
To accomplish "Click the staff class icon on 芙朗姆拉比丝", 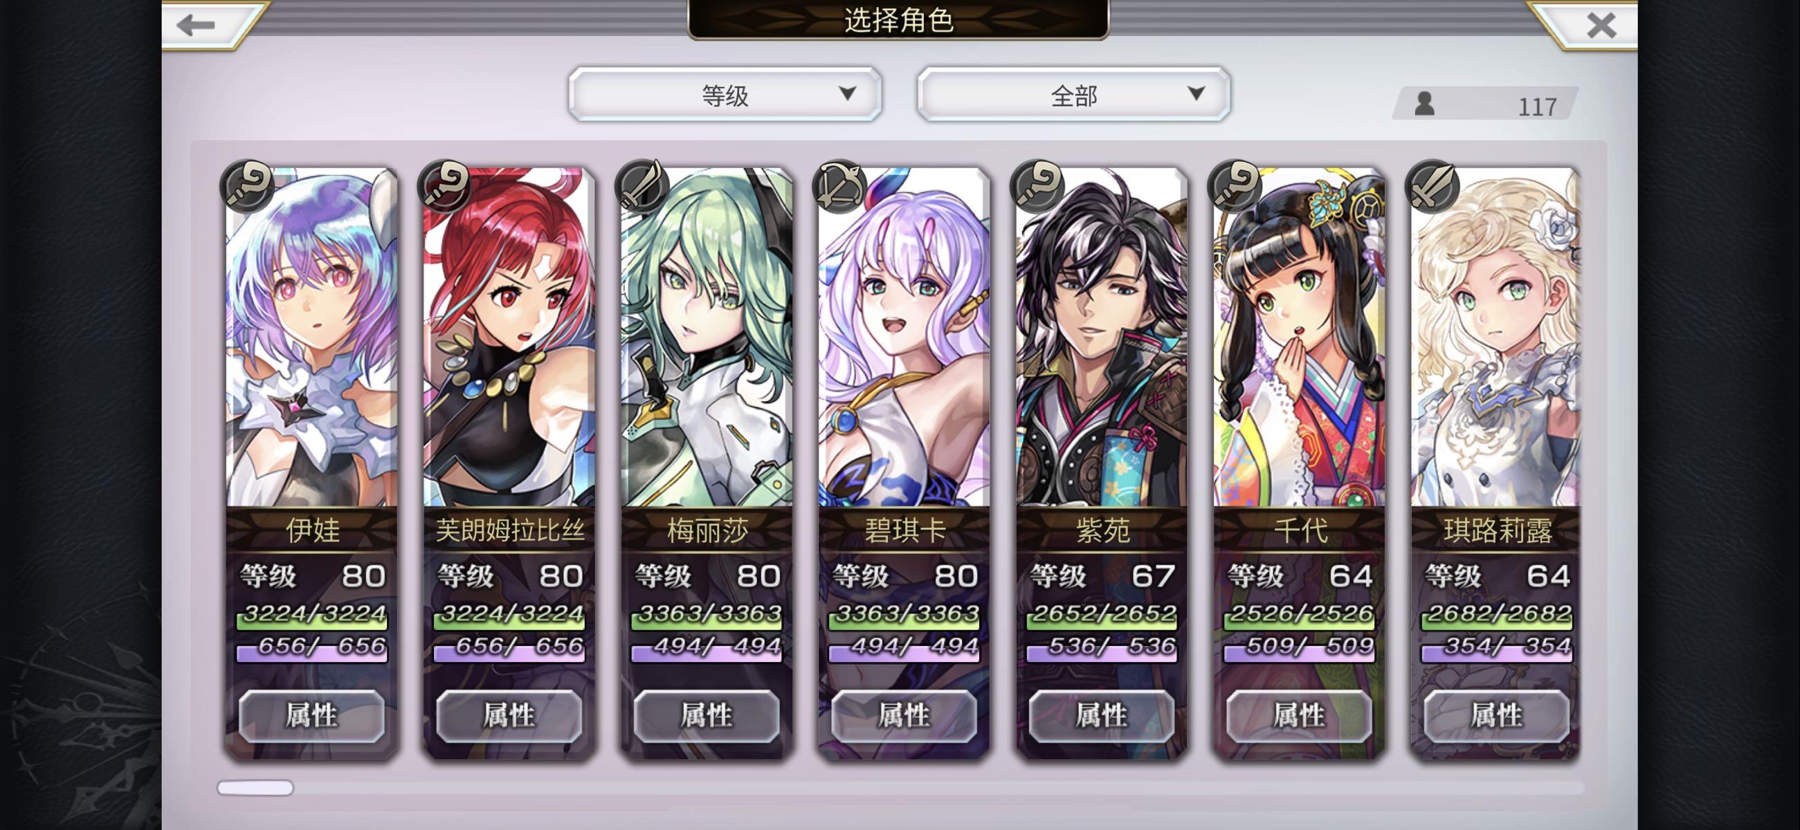I will pyautogui.click(x=444, y=186).
